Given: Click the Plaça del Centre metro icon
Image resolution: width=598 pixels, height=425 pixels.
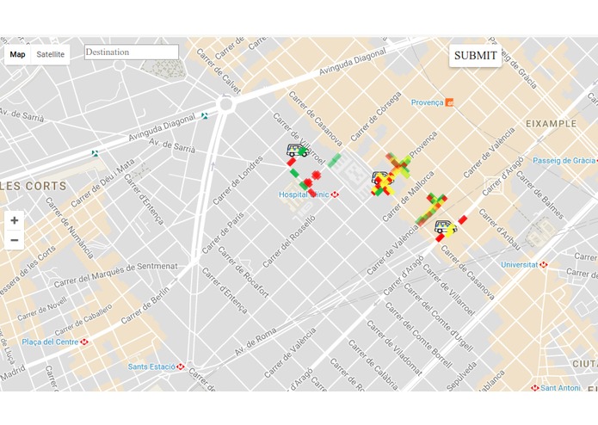Looking at the screenshot, I should pos(84,342).
